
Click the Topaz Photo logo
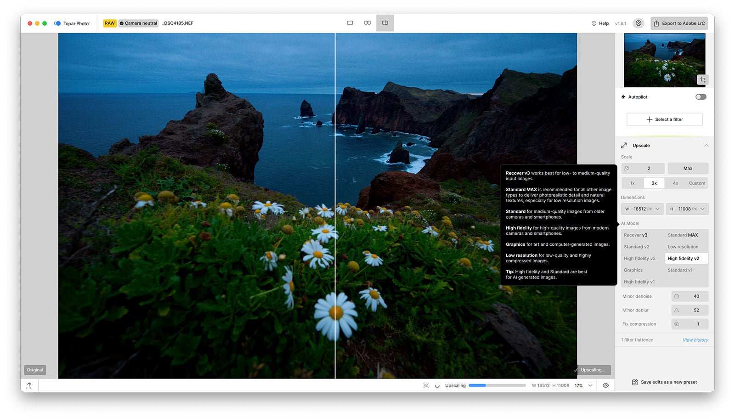72,23
